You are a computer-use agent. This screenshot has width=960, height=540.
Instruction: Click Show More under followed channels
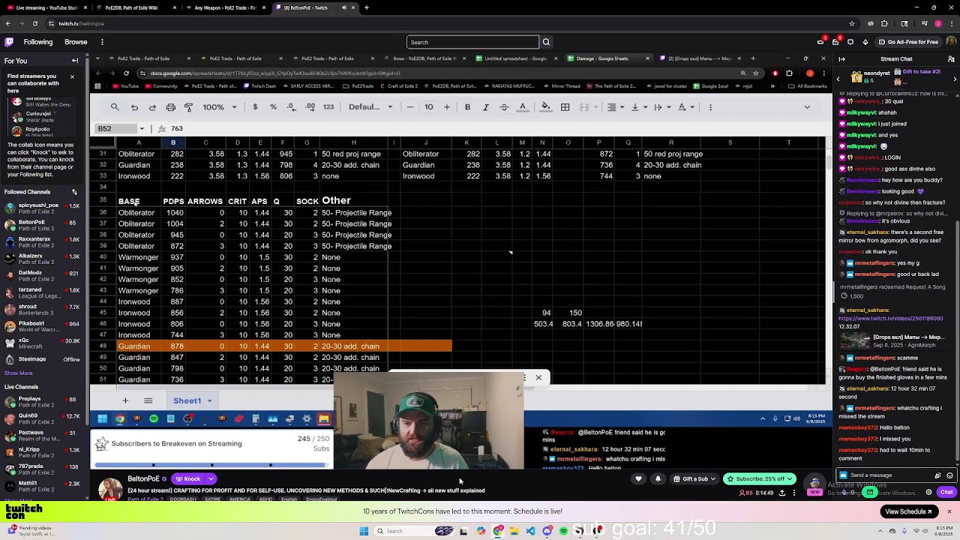point(18,373)
